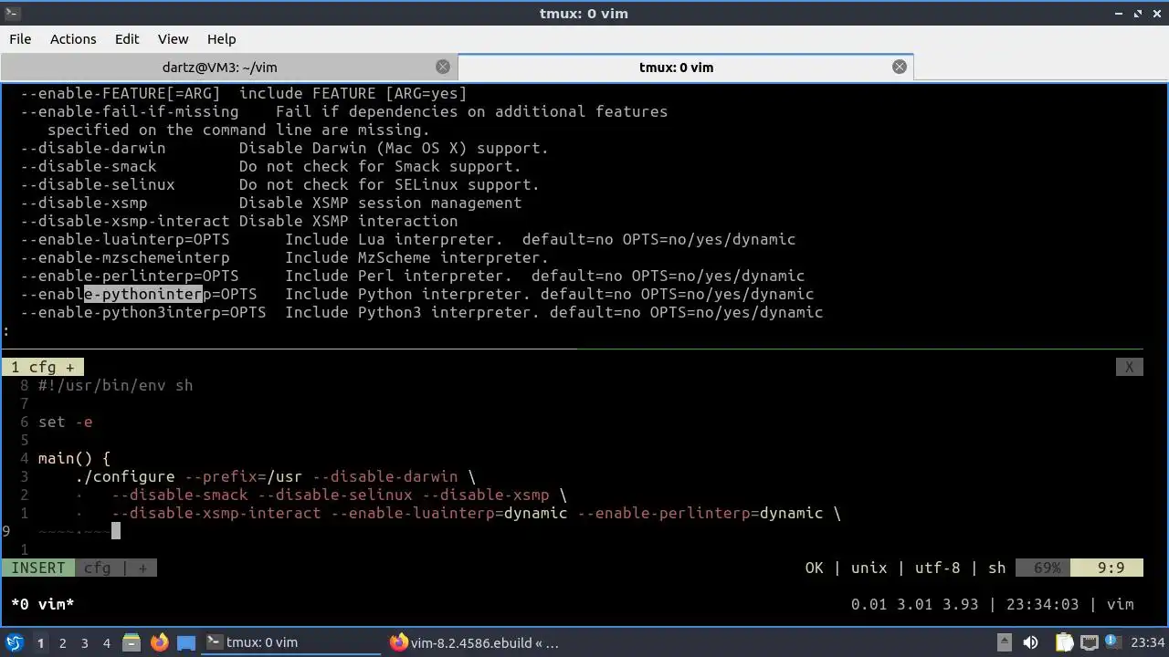Viewport: 1169px width, 657px height.
Task: Click './configure' in the vim buffer
Action: coord(125,476)
